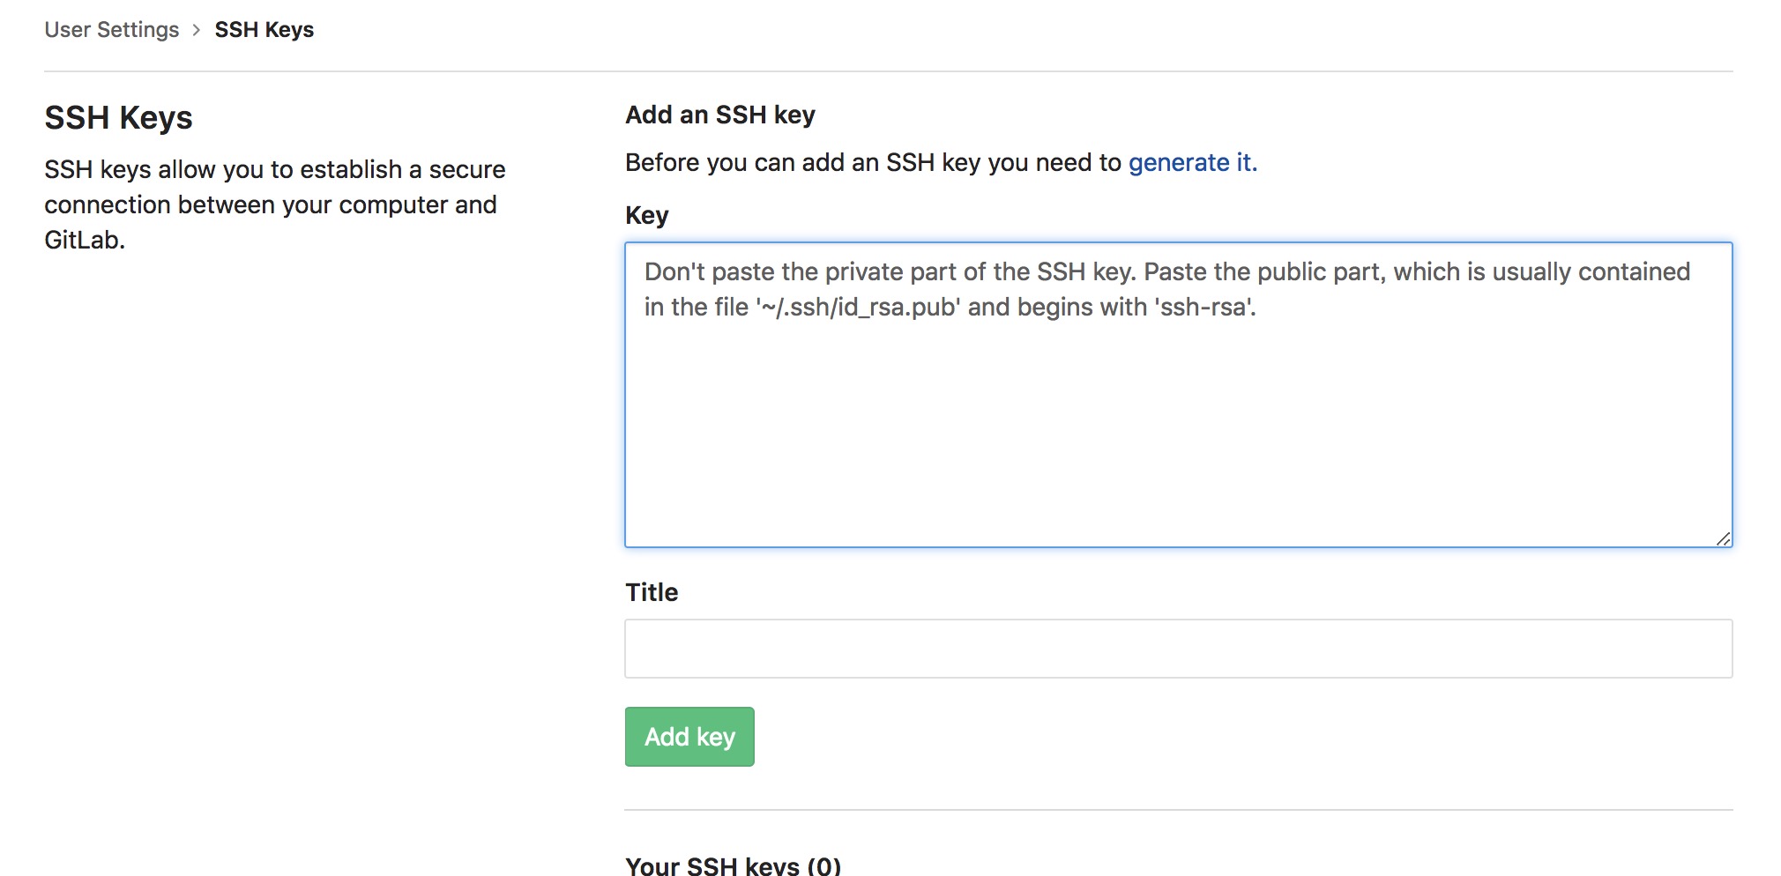Image resolution: width=1781 pixels, height=876 pixels.
Task: Click the "Add an SSH key" heading
Action: tap(719, 115)
